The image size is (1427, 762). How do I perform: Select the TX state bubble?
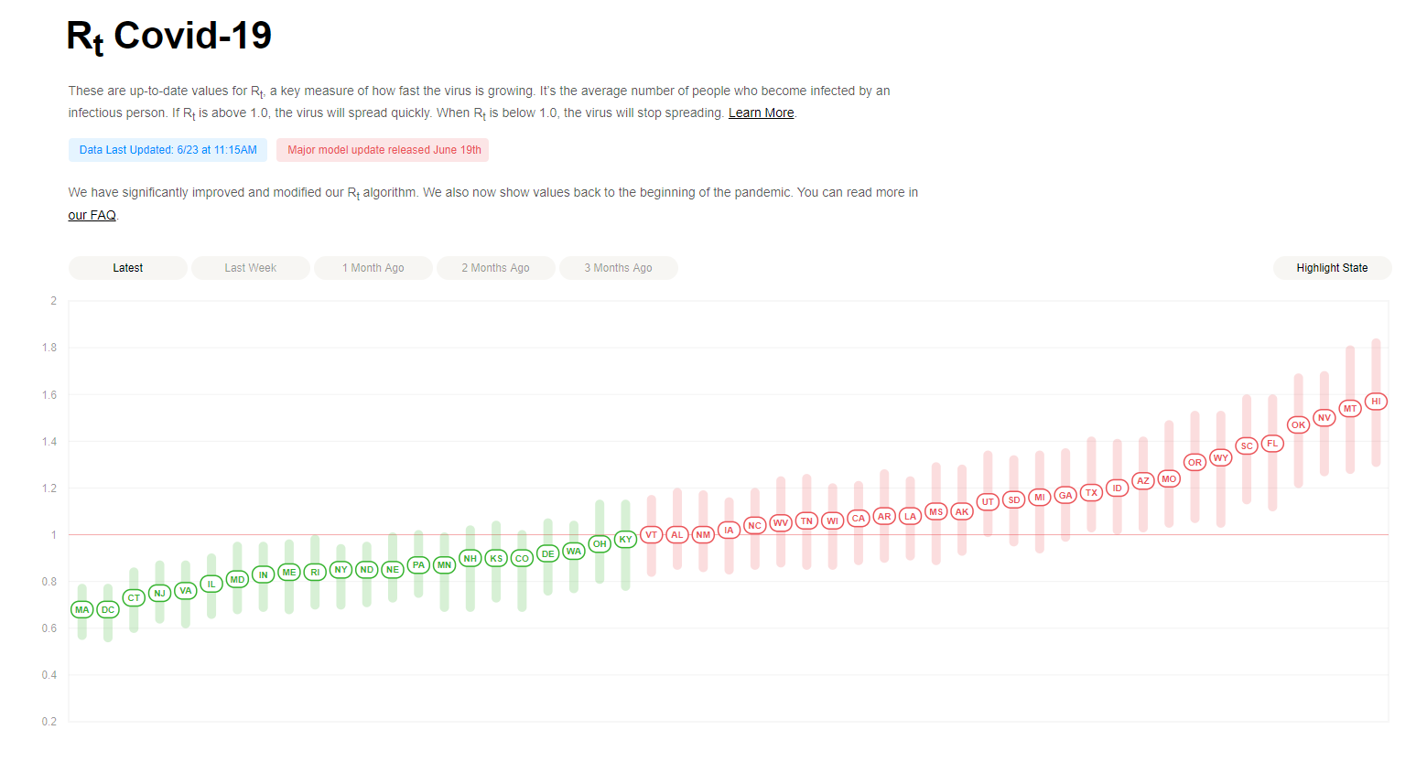tap(1091, 493)
